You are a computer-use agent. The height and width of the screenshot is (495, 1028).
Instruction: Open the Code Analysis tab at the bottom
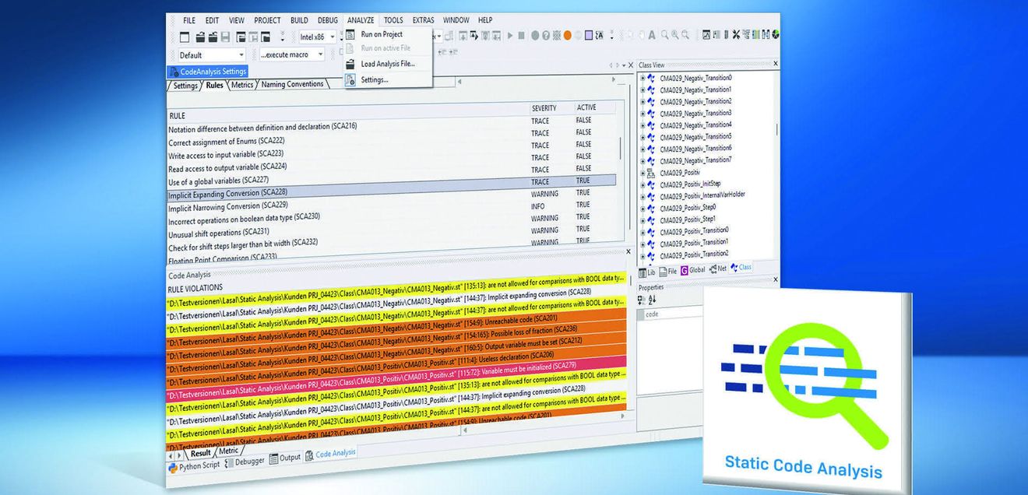(x=331, y=453)
